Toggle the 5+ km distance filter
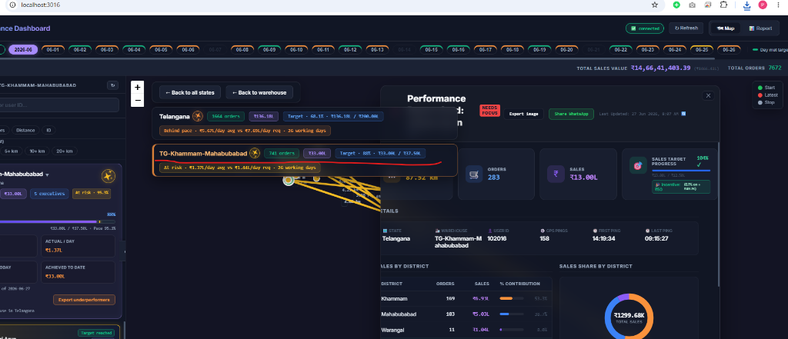788x339 pixels. 12,151
